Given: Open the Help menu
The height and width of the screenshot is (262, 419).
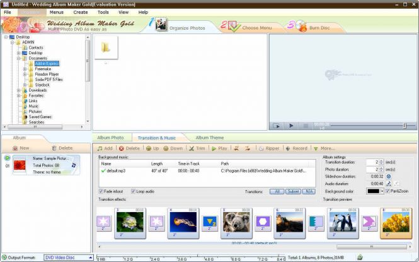Looking at the screenshot, I should (143, 12).
